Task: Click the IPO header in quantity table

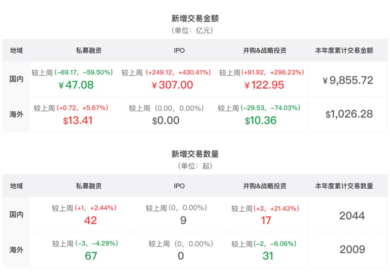Action: coord(179,186)
